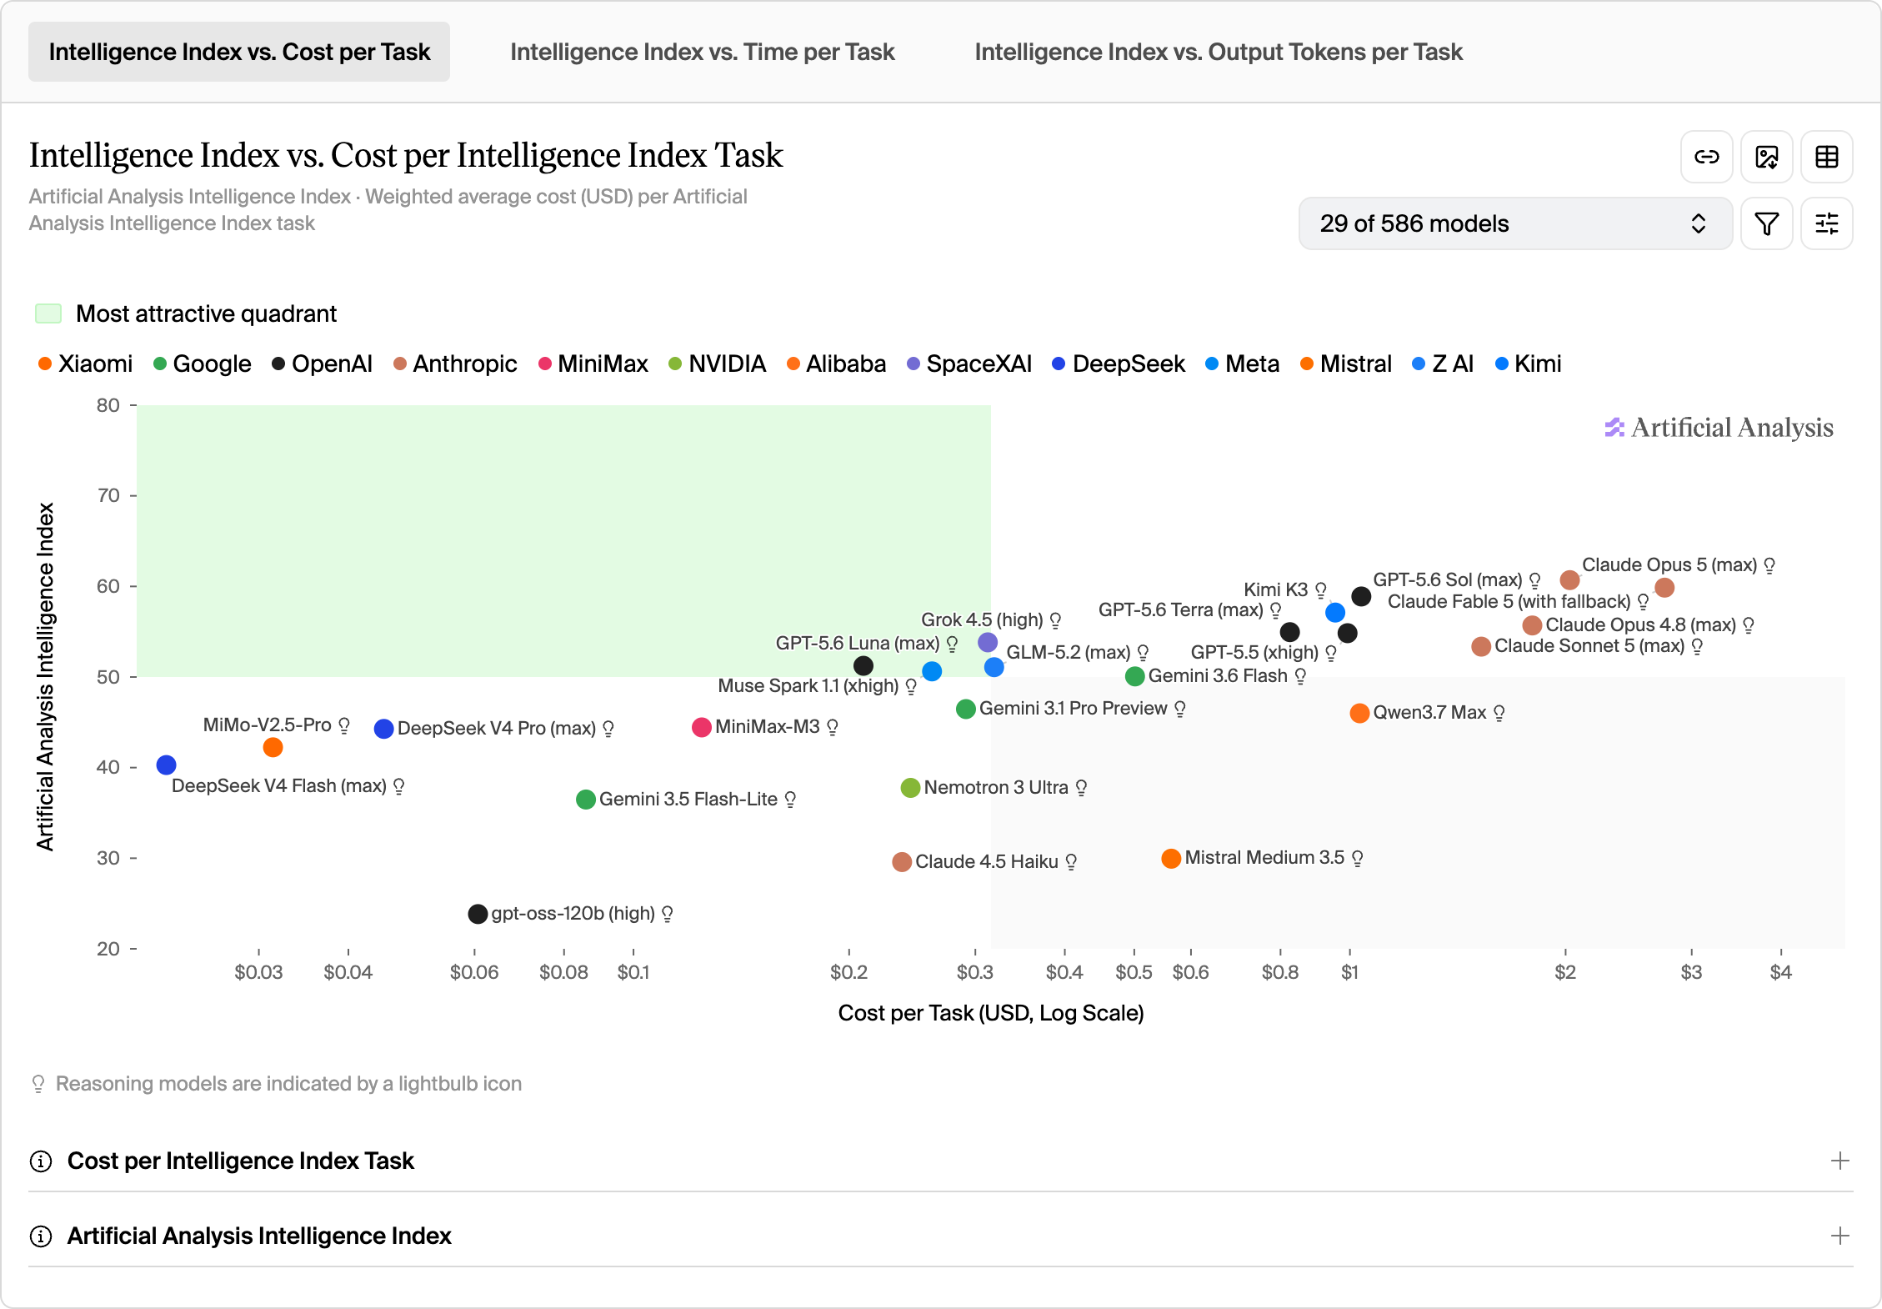Click the Artificial Analysis Intelligence Index info icon
This screenshot has height=1309, width=1882.
click(x=41, y=1236)
